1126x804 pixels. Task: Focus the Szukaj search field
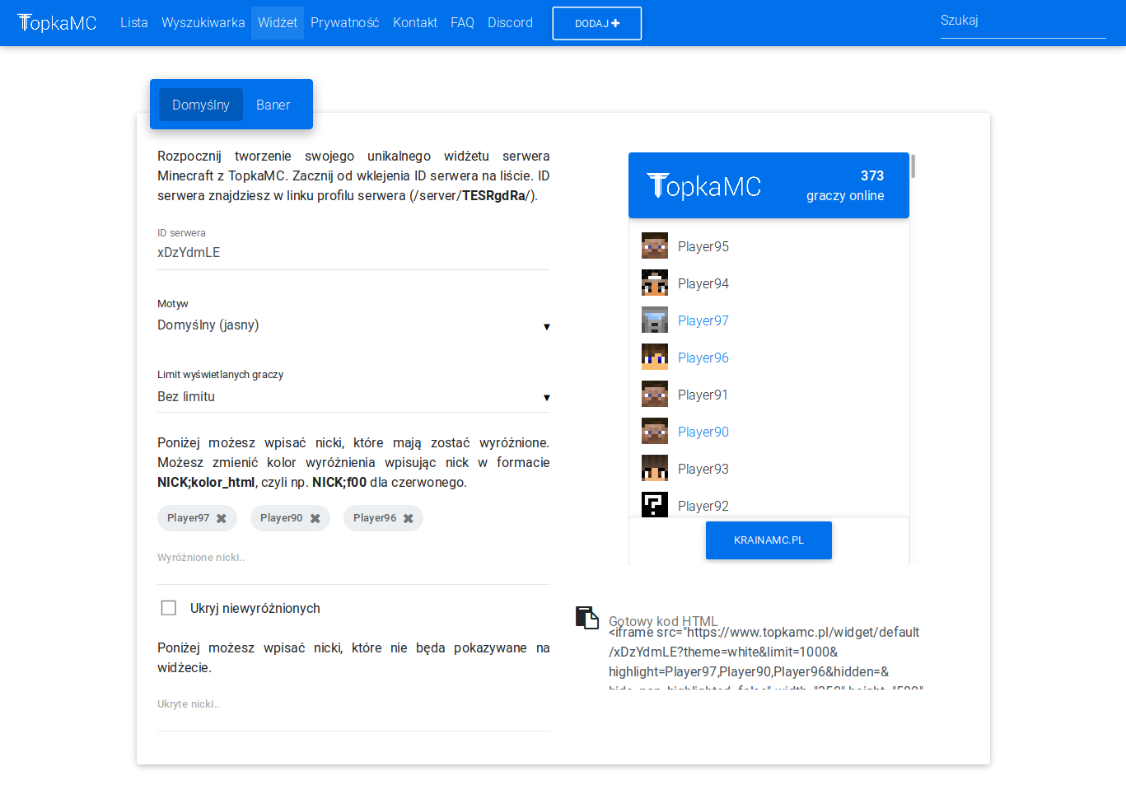(x=1023, y=21)
